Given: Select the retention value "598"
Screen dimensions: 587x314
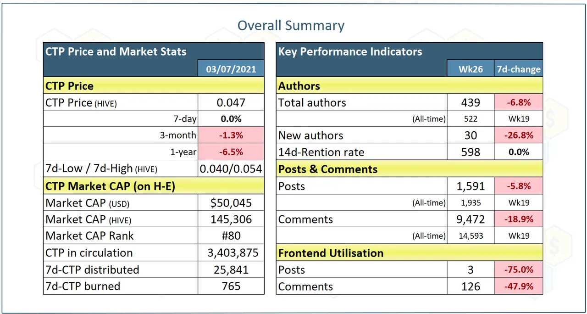Looking at the screenshot, I should click(x=471, y=152).
